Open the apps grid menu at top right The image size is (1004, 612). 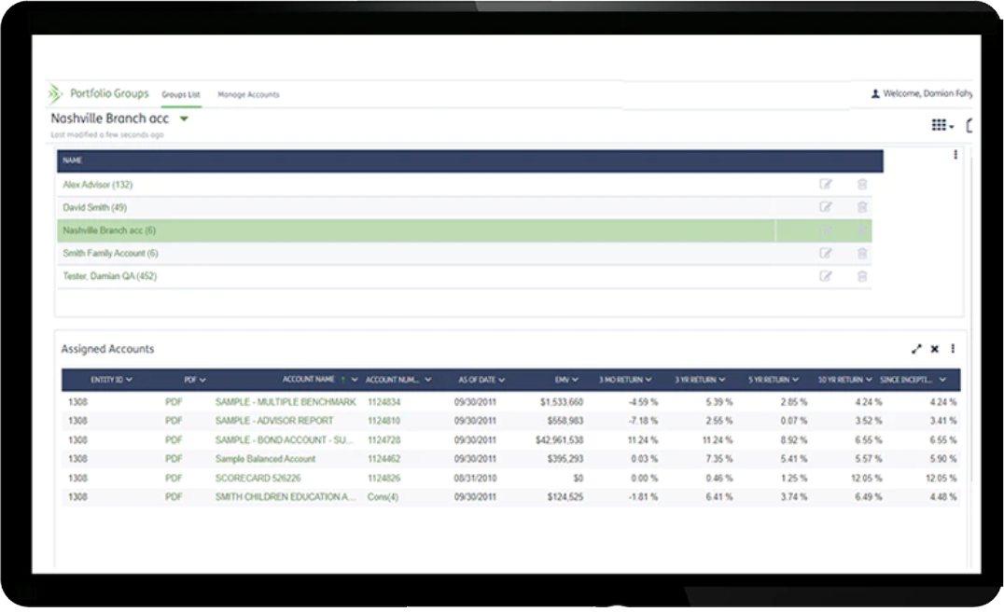pyautogui.click(x=940, y=124)
